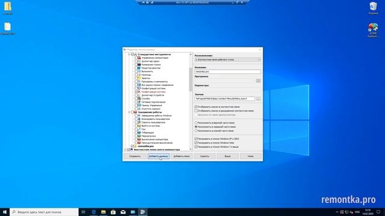Open the Windows Start menu
The height and width of the screenshot is (216, 385).
click(x=5, y=212)
